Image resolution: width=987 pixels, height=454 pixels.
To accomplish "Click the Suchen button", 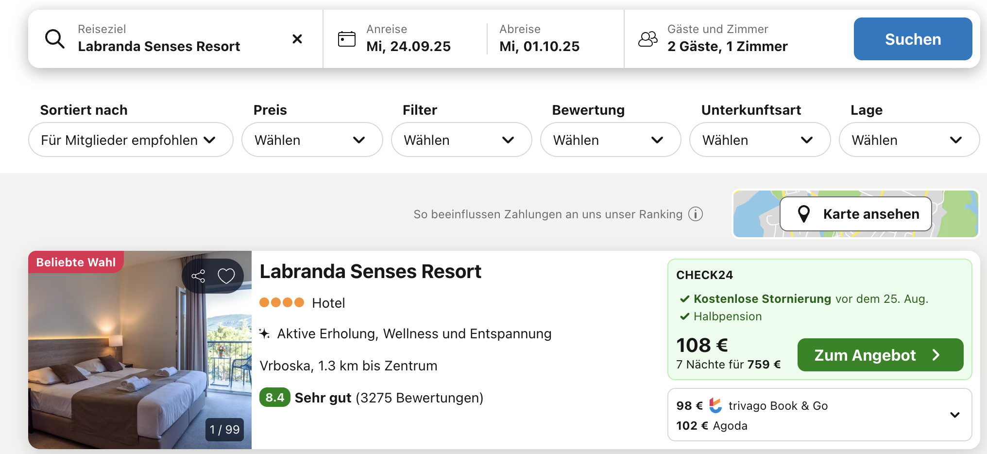I will [x=913, y=39].
